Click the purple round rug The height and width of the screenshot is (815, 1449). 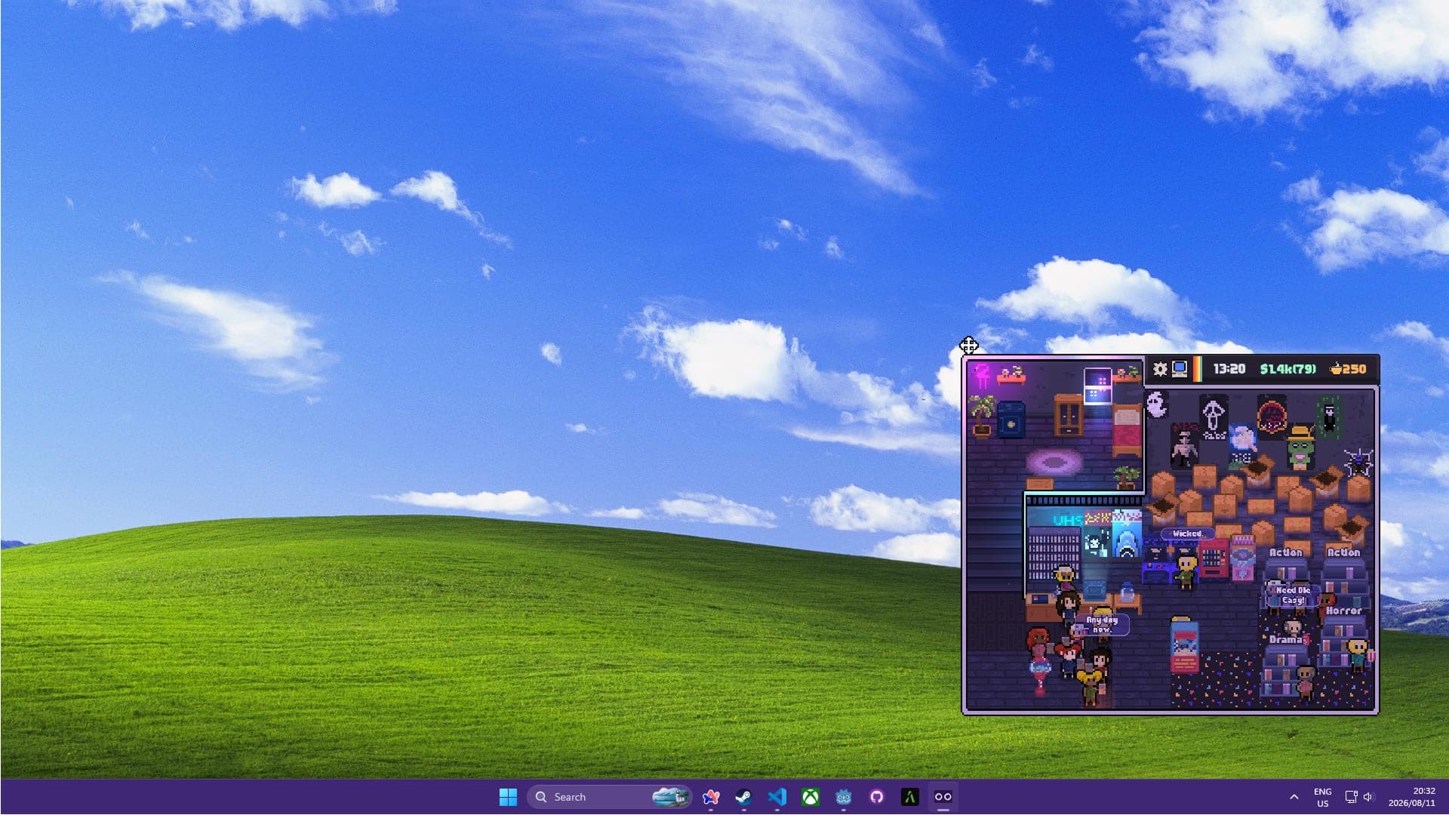tap(1054, 462)
